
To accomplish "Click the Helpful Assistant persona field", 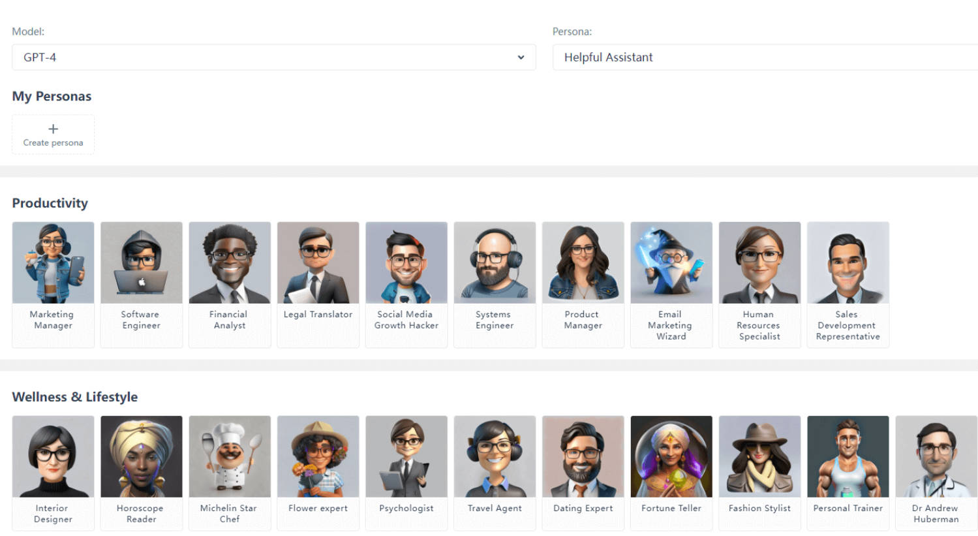I will [x=763, y=57].
